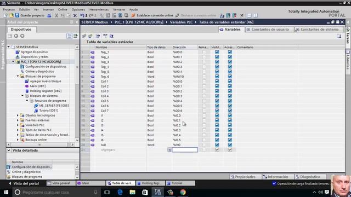Click the Accessible devices icon
Image resolution: width=351 pixels, height=197 pixels.
(x=222, y=15)
